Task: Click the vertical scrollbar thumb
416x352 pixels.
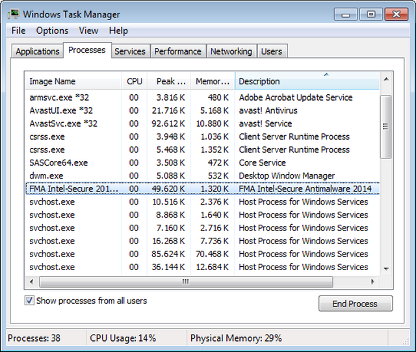Action: click(x=385, y=127)
